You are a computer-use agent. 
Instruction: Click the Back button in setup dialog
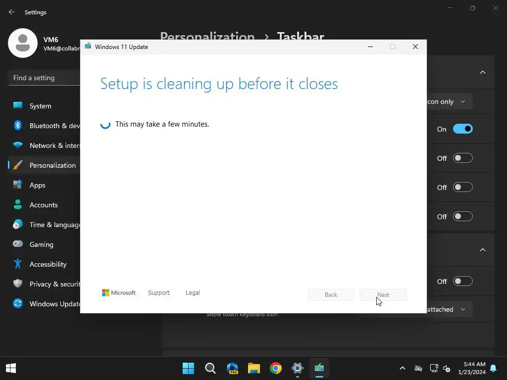(x=331, y=295)
